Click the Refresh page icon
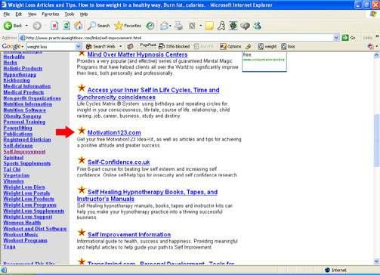 [x=66, y=26]
